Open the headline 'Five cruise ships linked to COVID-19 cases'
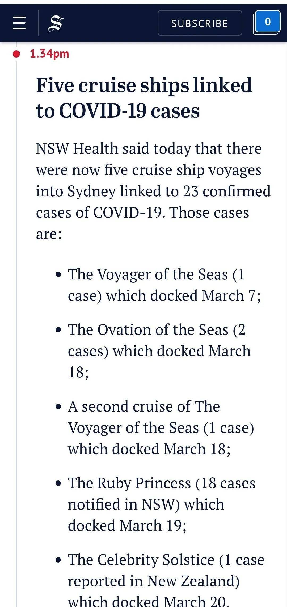 (144, 97)
